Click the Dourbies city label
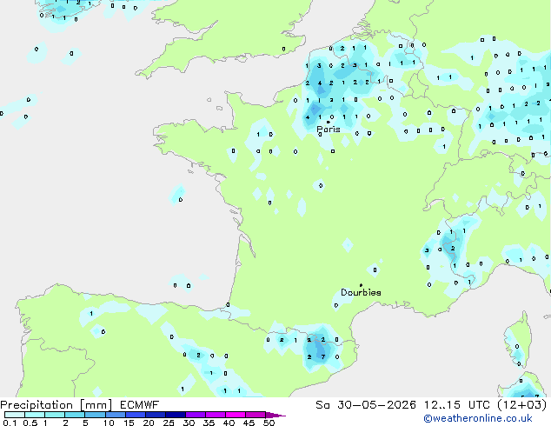551x426 pixels. coord(361,292)
